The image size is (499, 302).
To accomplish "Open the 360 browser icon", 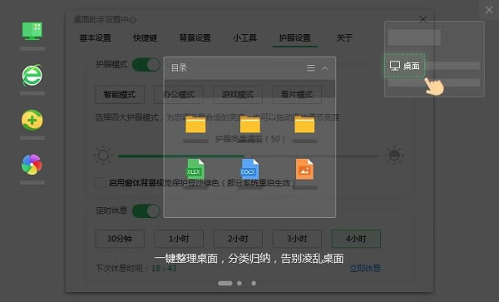I will point(32,75).
